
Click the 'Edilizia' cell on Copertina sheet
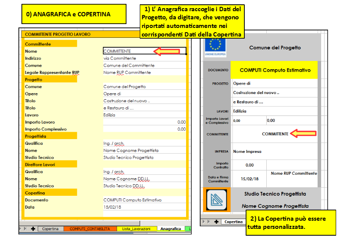click(x=275, y=111)
